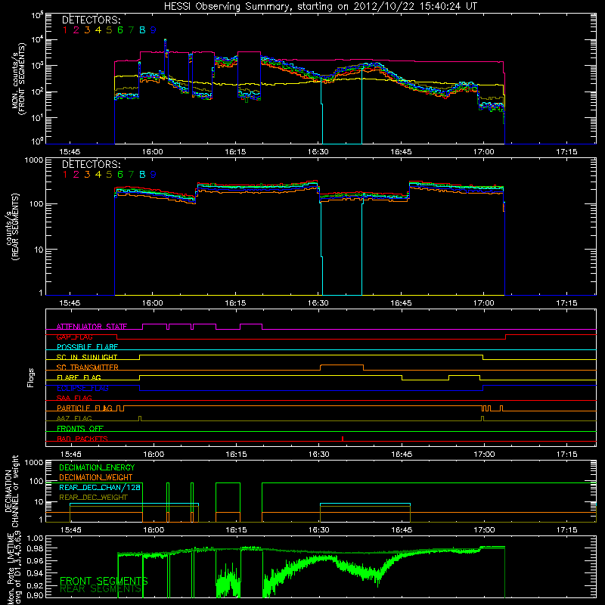This screenshot has height=605, width=605.
Task: Select detector 5 in the rear segments legend
Action: point(109,175)
